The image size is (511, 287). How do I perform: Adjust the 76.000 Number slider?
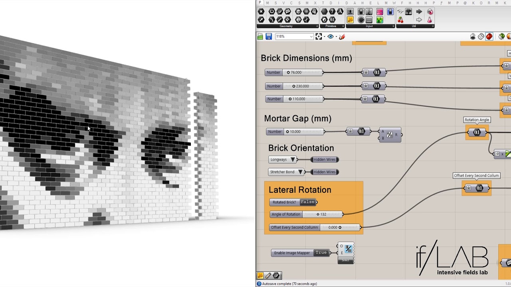coord(294,72)
